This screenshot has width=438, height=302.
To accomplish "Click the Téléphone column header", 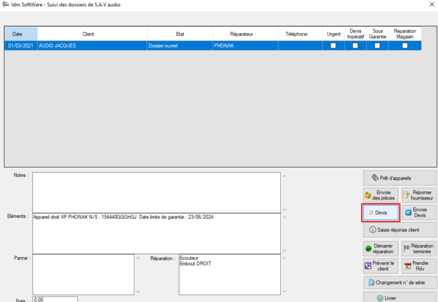I will tap(300, 34).
